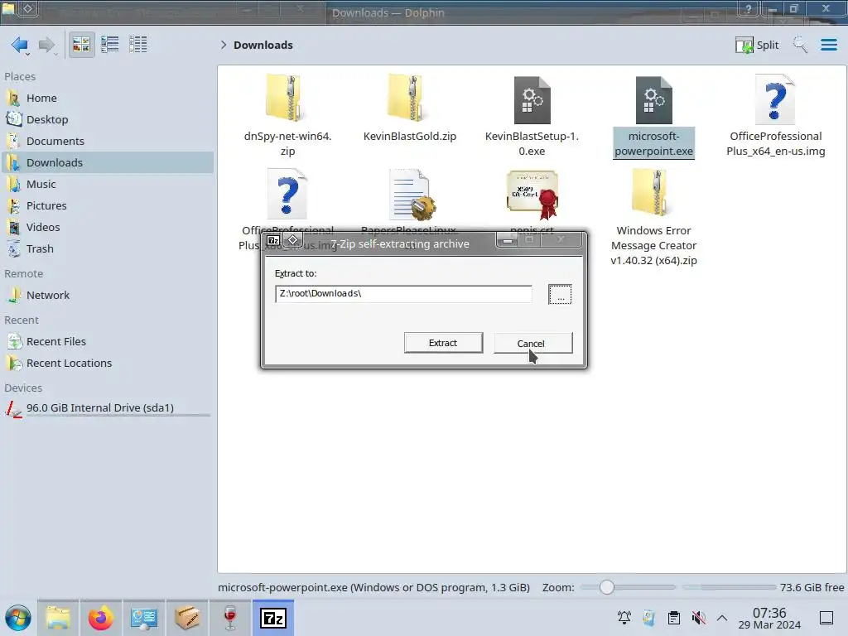Open the file manager taskbar icon
The image size is (848, 636).
pos(58,618)
